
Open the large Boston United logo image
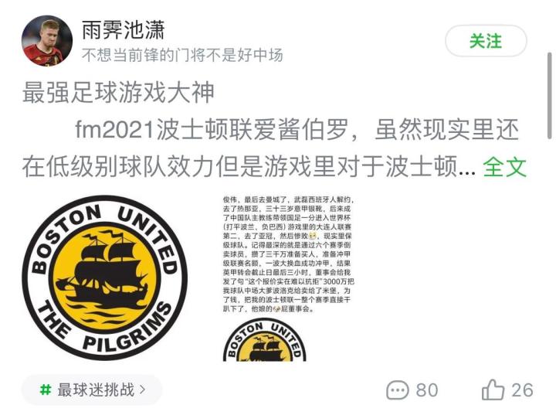tap(105, 277)
